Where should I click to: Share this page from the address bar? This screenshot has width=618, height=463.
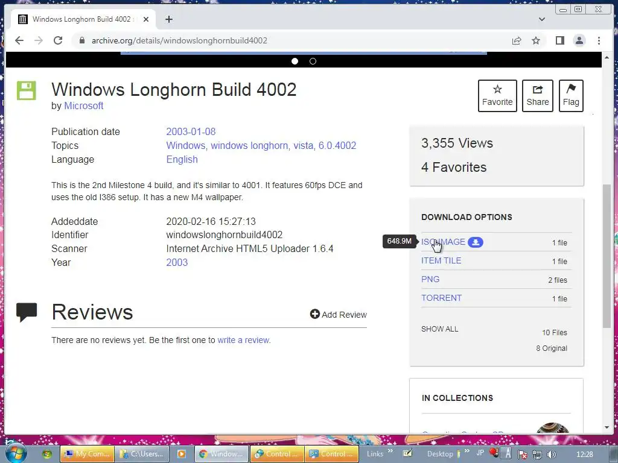coord(517,40)
